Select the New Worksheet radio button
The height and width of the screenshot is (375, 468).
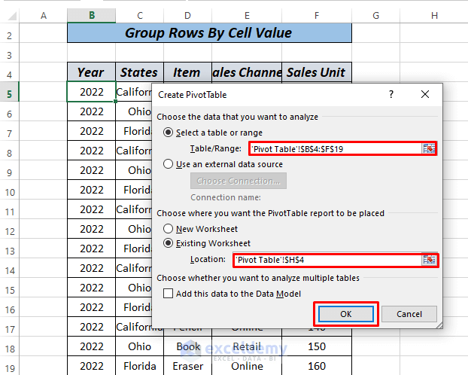tap(168, 228)
